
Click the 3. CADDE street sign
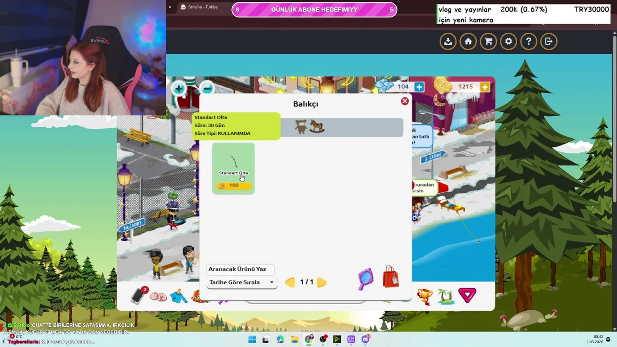(x=432, y=158)
